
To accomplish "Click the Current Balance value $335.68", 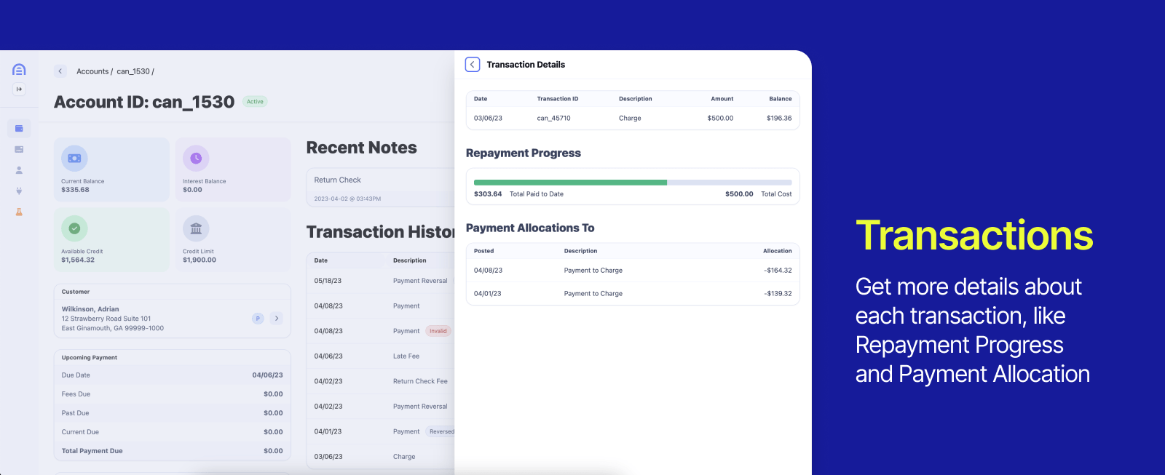I will point(75,190).
